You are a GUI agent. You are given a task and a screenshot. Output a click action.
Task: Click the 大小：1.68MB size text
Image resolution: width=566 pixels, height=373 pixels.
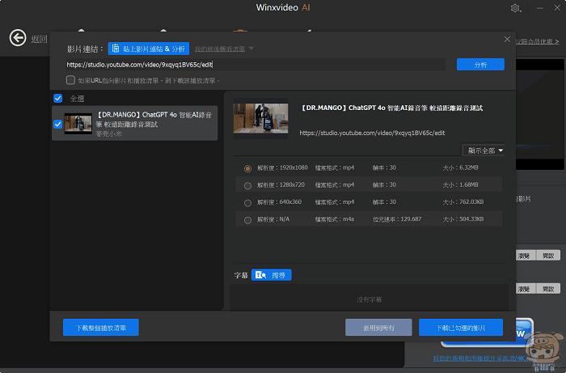(x=460, y=184)
